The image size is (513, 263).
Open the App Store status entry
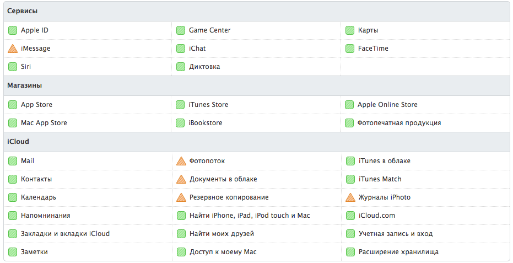36,105
